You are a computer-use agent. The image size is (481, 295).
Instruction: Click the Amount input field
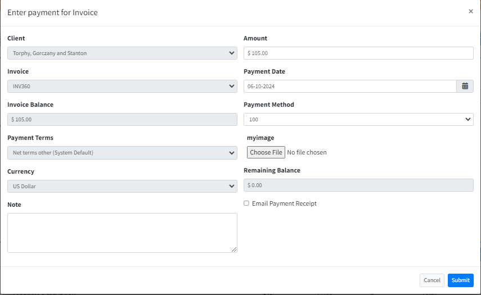(358, 53)
